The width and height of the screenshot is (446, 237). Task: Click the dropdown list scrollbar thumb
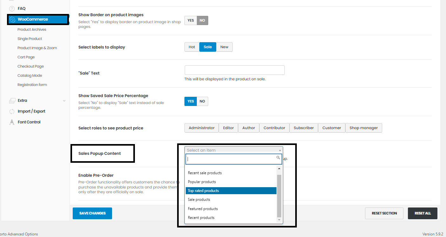coord(279,195)
